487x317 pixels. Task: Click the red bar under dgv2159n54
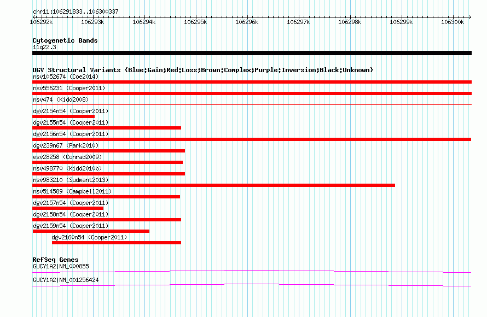[91, 231]
